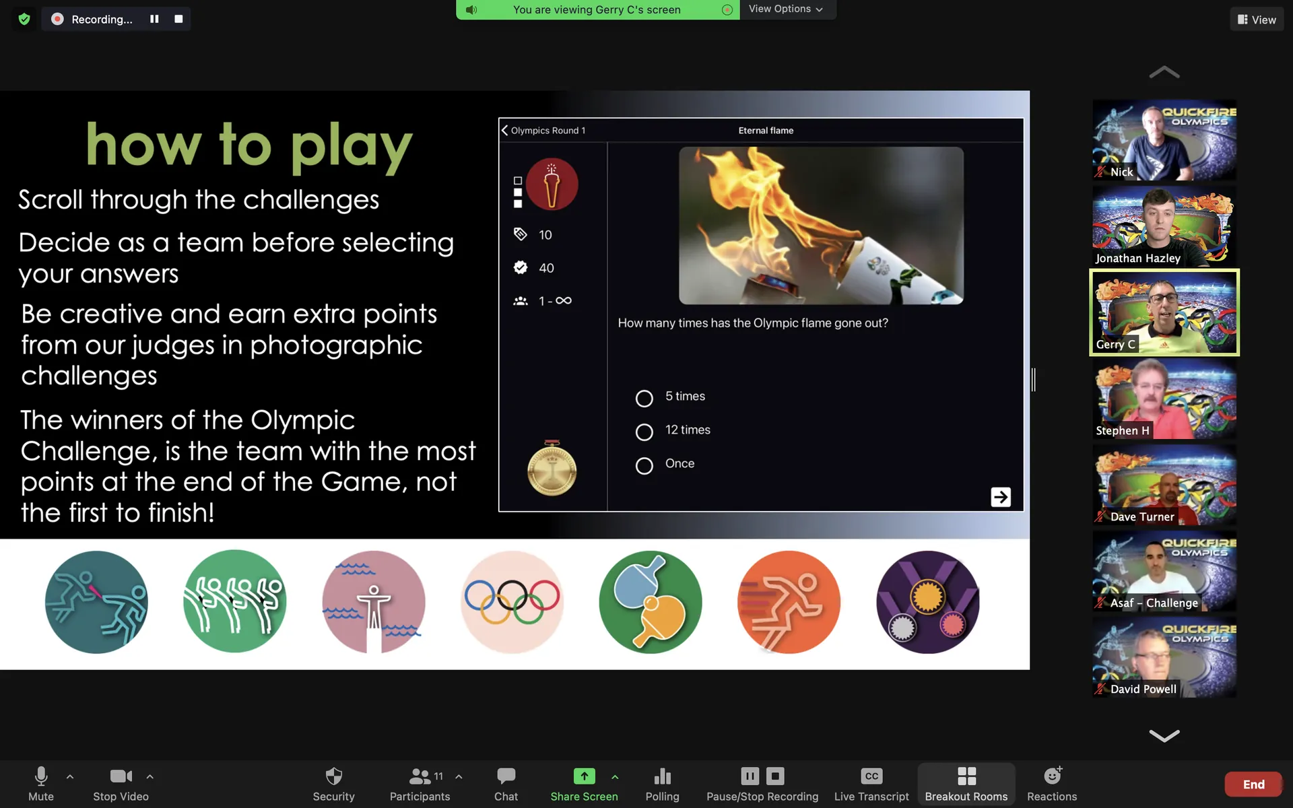This screenshot has height=808, width=1293.
Task: Mute the microphone in Zoom toolbar
Action: point(41,784)
